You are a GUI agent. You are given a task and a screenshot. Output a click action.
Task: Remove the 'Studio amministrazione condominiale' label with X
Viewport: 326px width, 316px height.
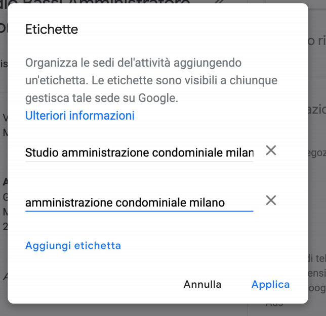[271, 150]
